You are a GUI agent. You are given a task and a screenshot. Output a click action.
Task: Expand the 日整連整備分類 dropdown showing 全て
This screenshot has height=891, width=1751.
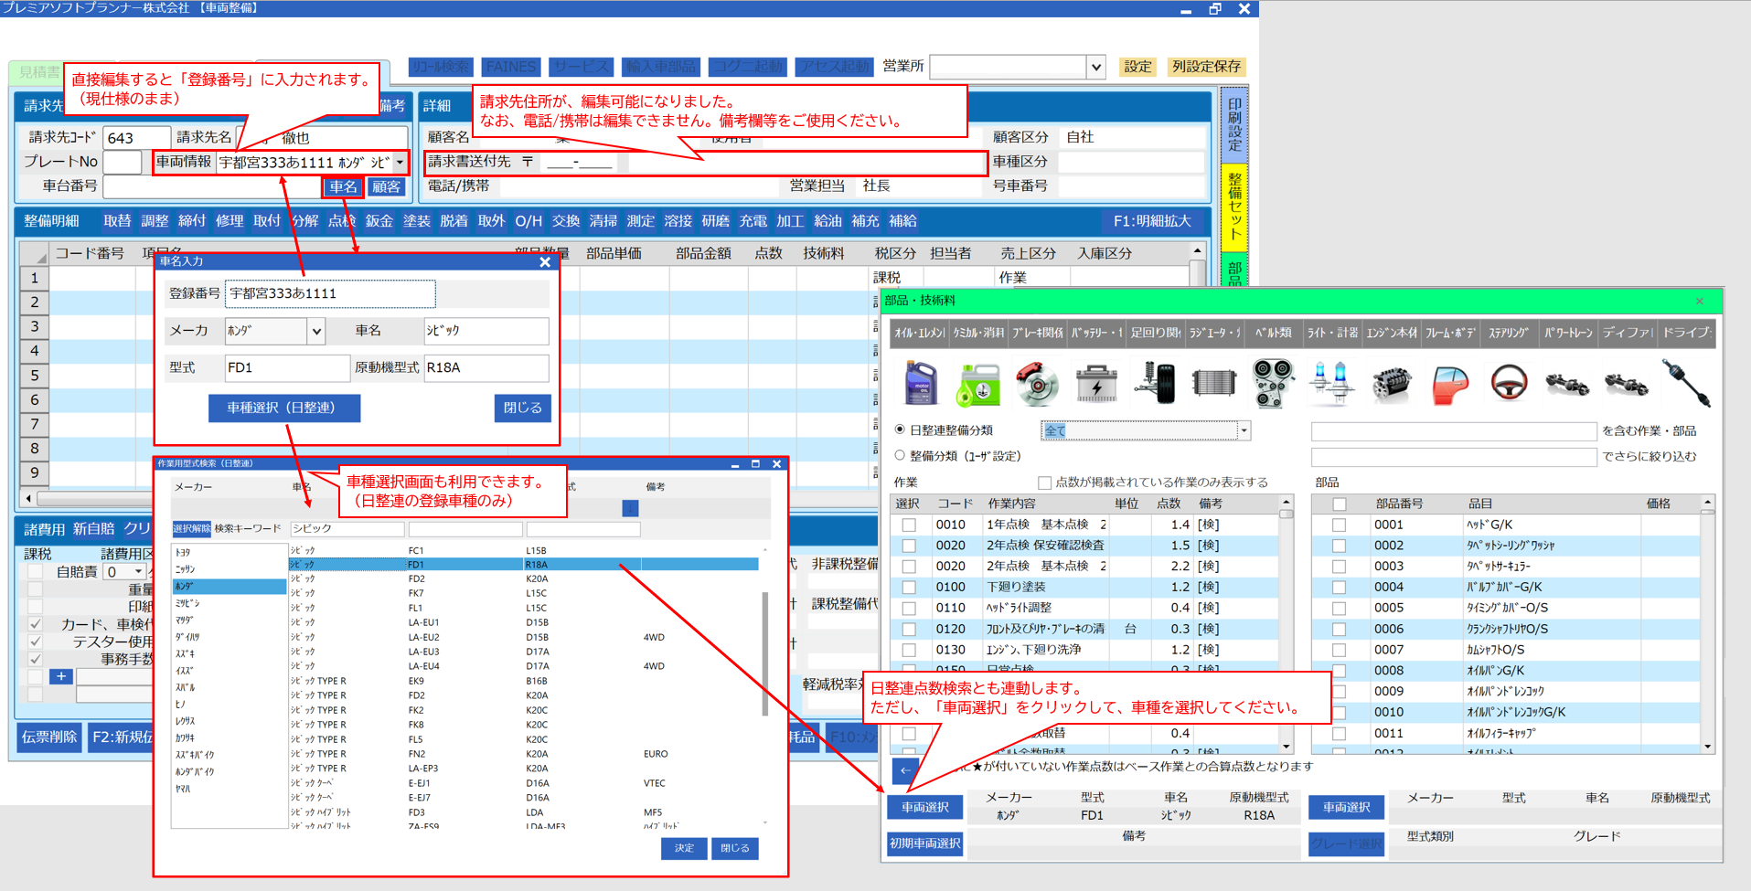click(1244, 430)
